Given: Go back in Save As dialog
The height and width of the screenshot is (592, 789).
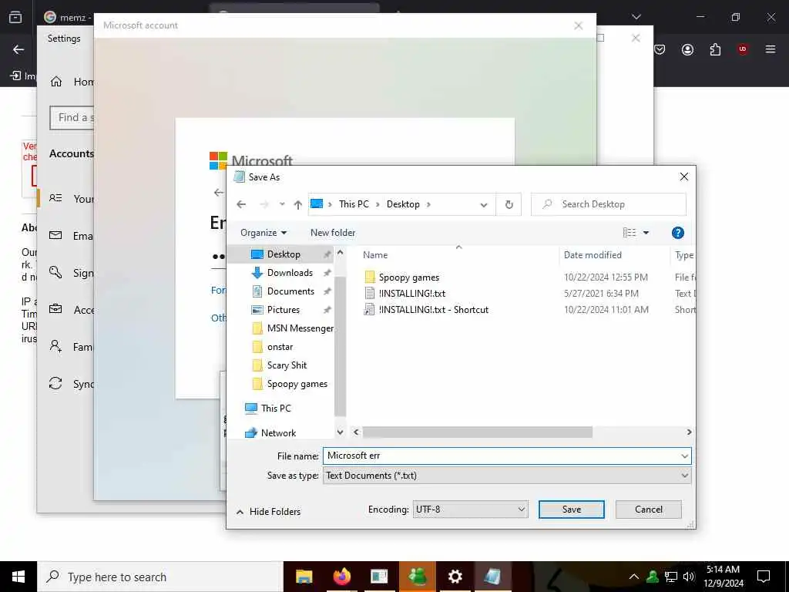Looking at the screenshot, I should (241, 204).
